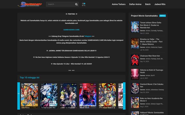185x115 pixels.
Task: Click the VIEW ALL button
Action: tap(162, 16)
